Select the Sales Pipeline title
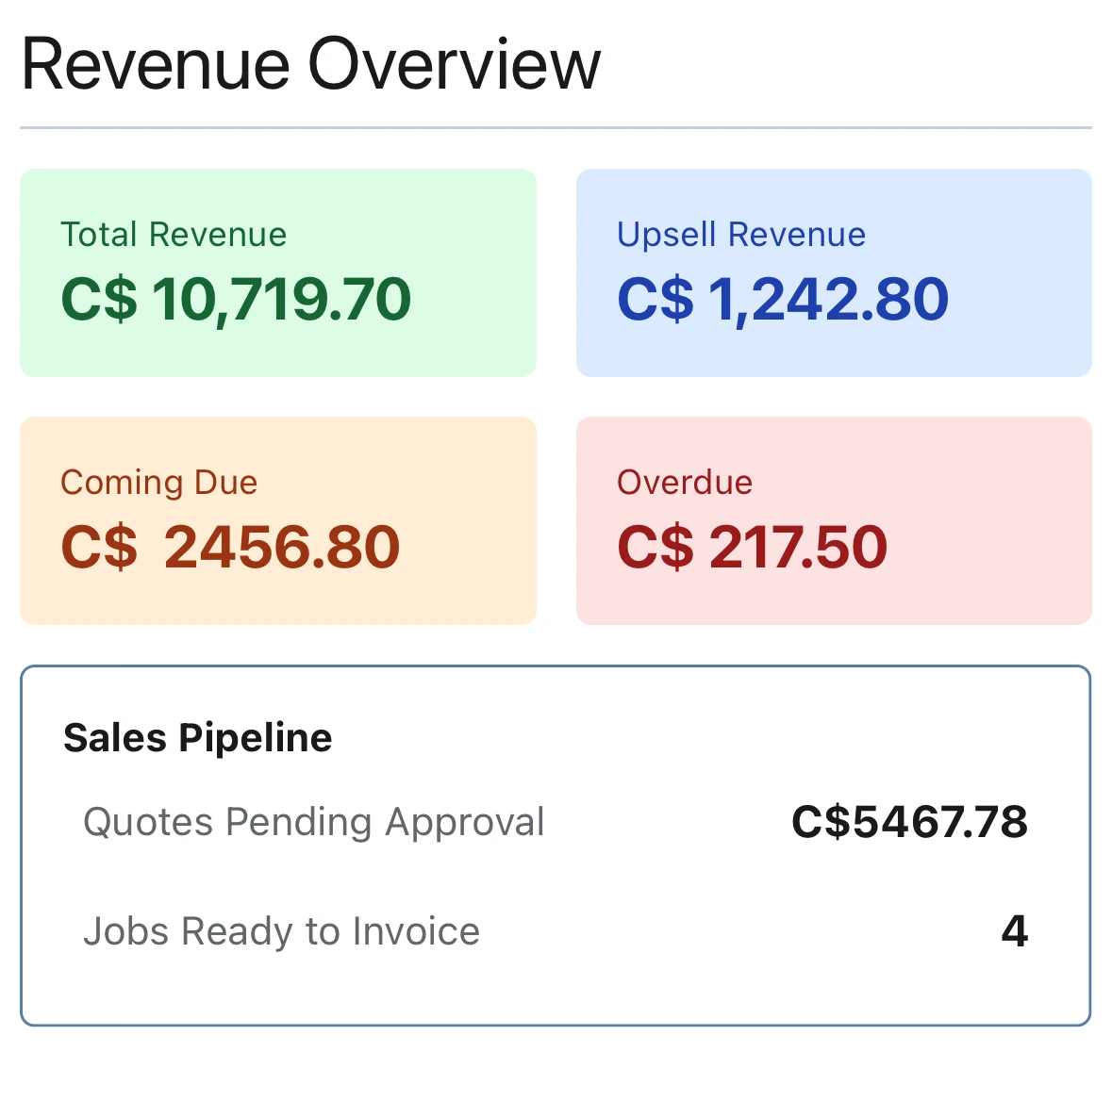This screenshot has height=1101, width=1112. click(197, 738)
